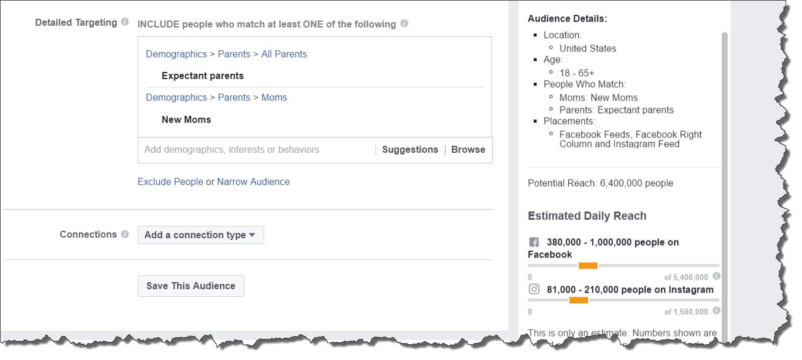Click Save This Audience button
This screenshot has width=802, height=360.
(191, 286)
